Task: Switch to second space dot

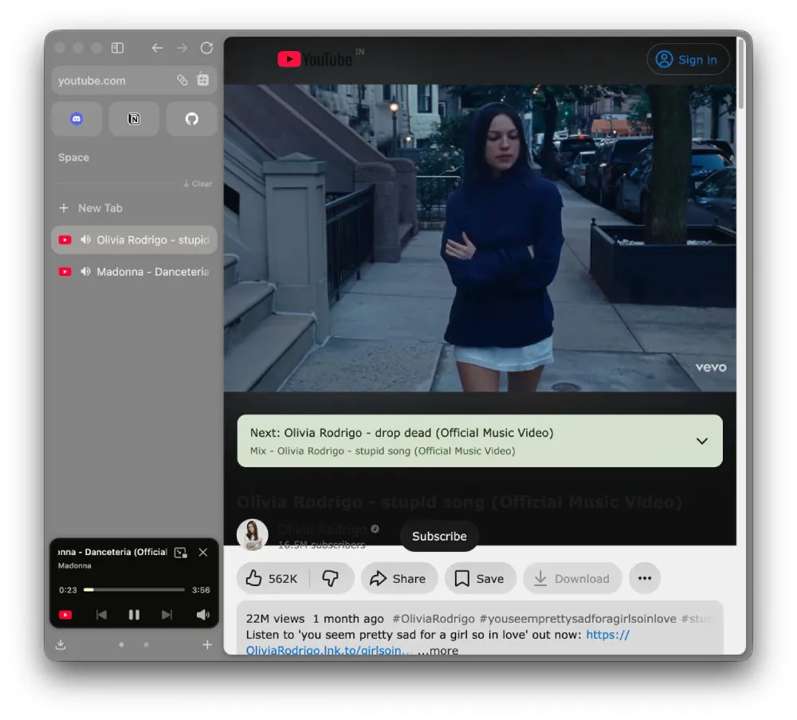Action: pos(146,645)
